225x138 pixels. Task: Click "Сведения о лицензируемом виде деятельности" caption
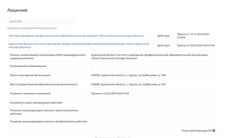pos(32,28)
